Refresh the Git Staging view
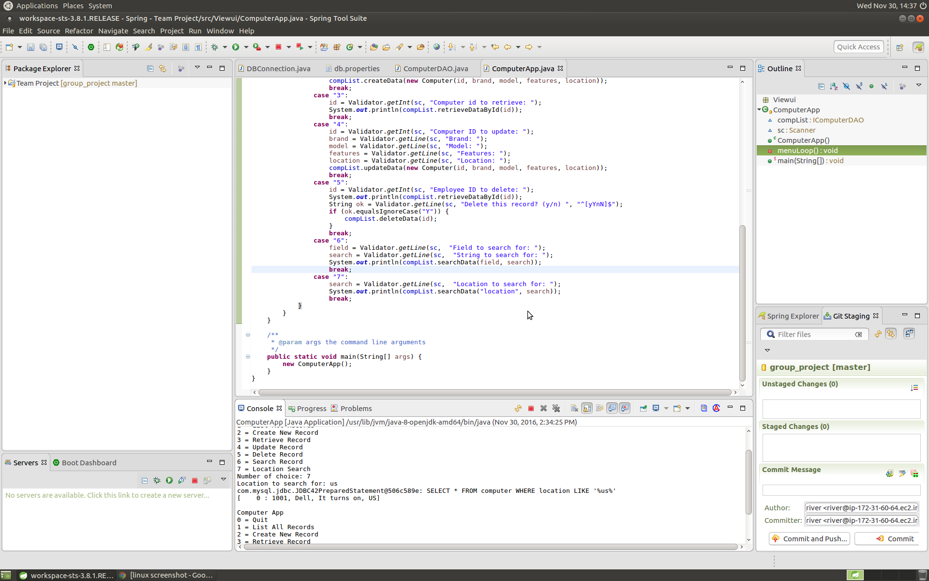Viewport: 929px width, 581px height. tap(878, 334)
